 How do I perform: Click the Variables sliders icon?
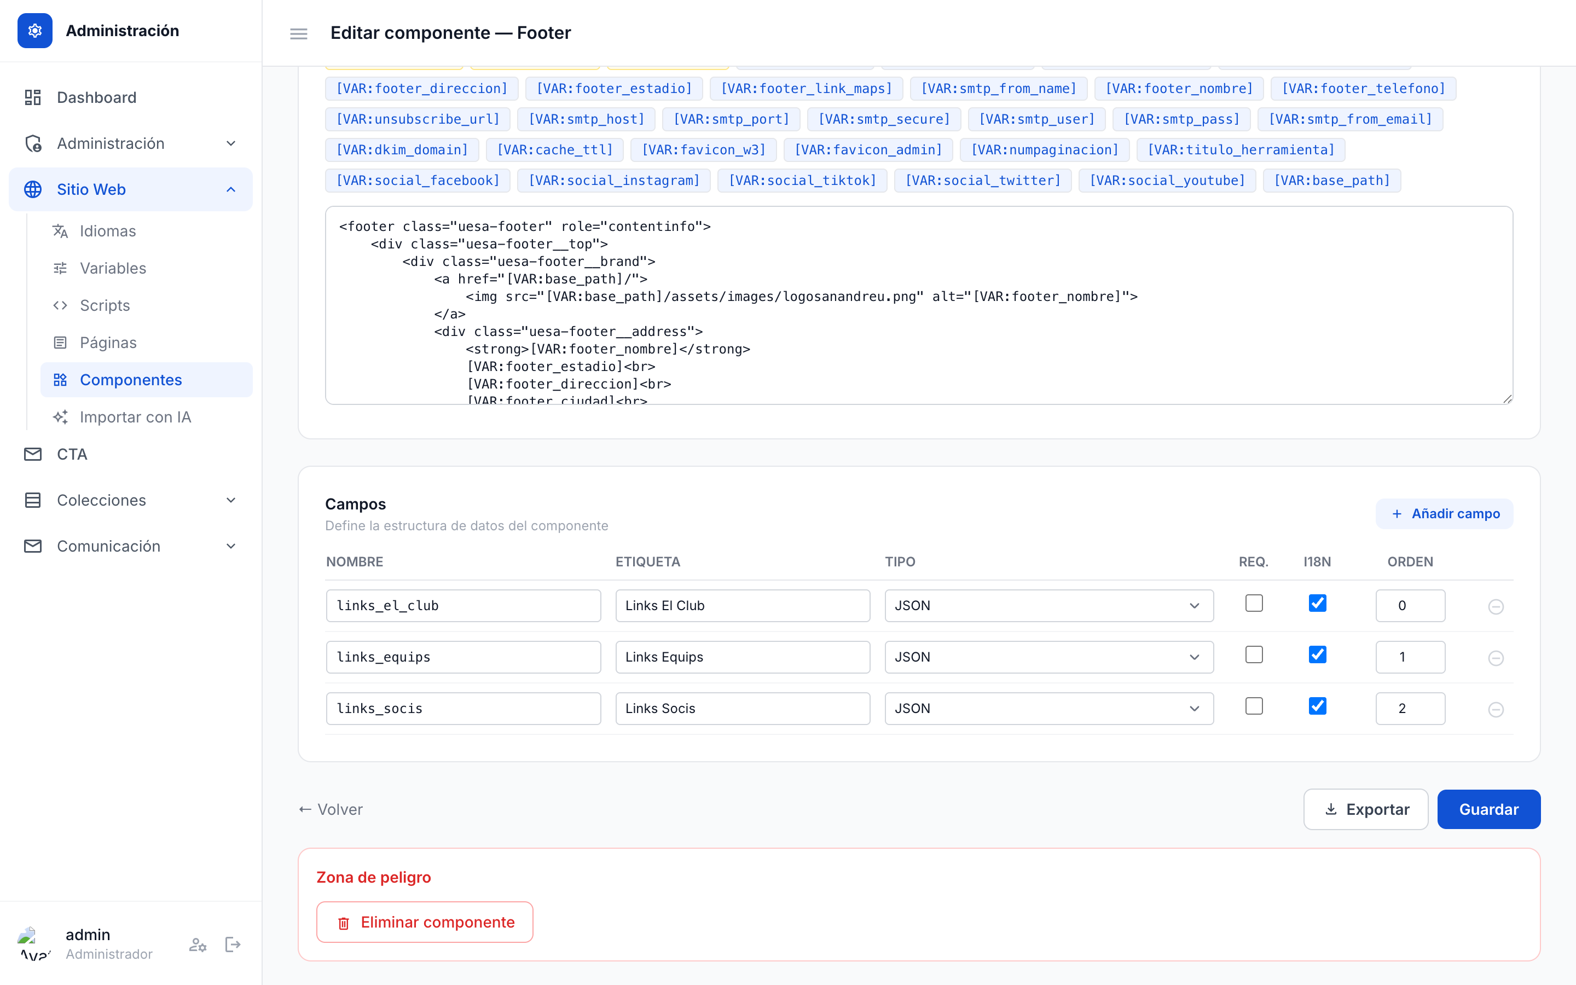pyautogui.click(x=61, y=268)
